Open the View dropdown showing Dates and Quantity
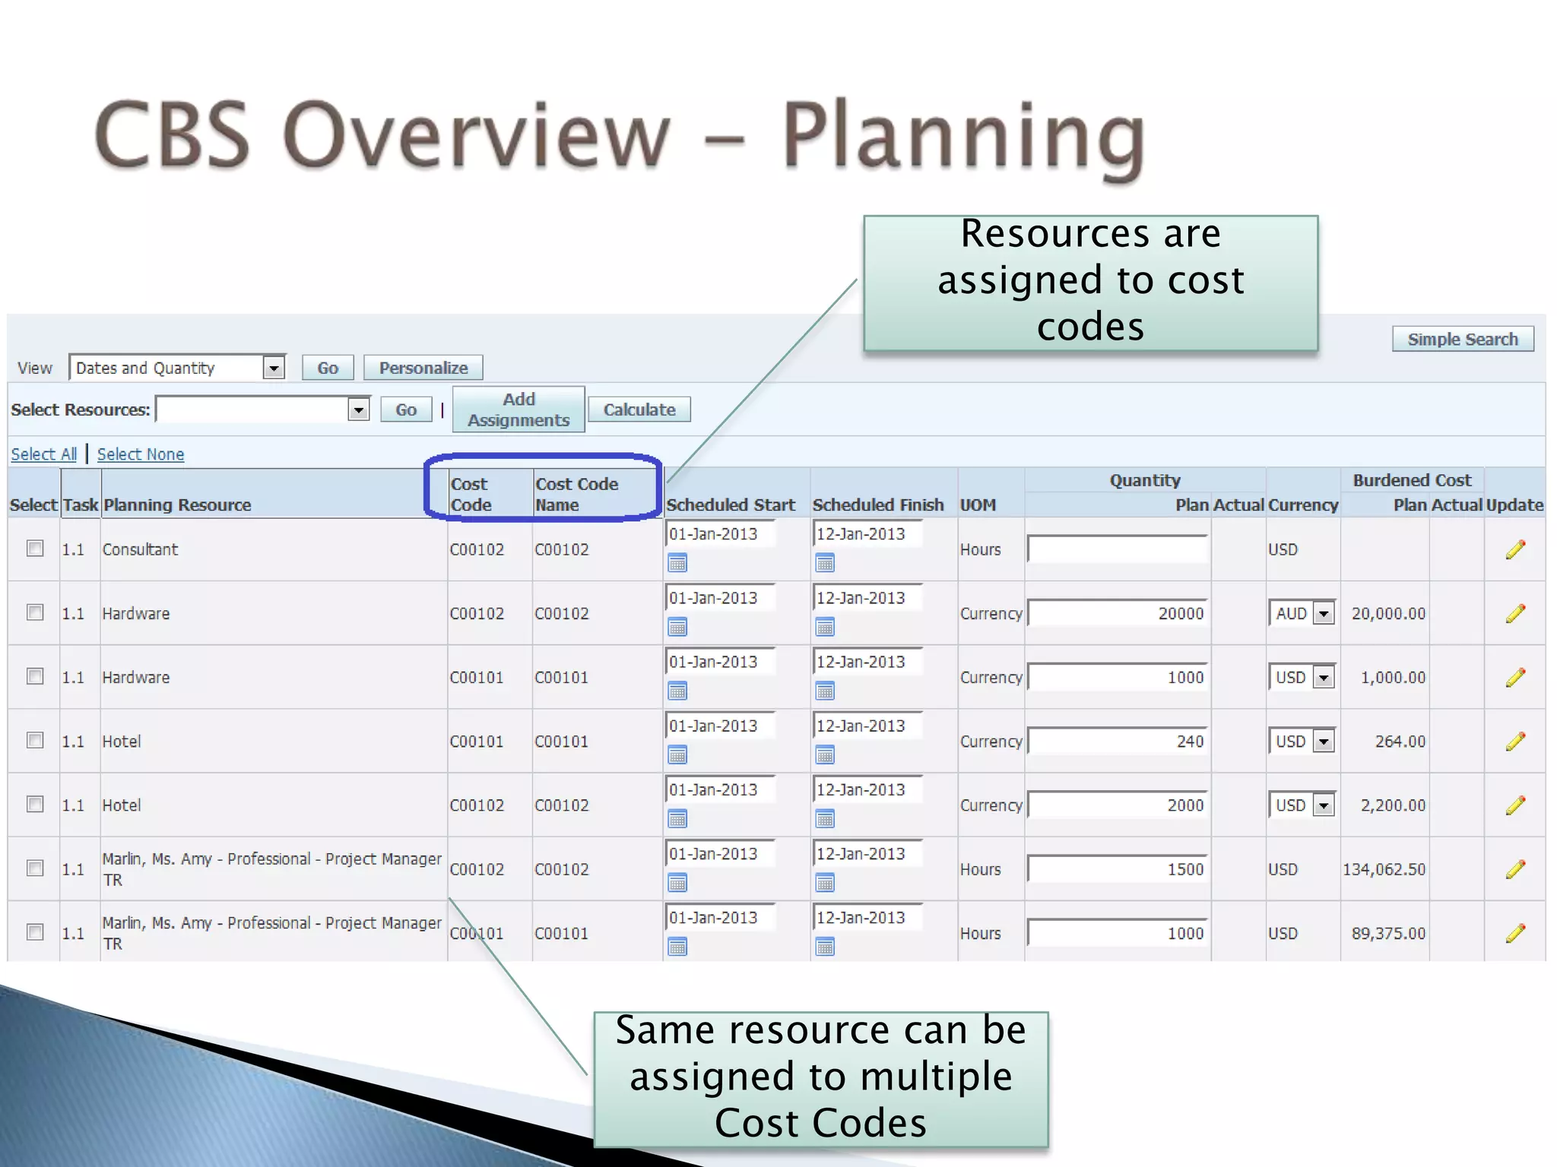This screenshot has width=1557, height=1167. tap(177, 368)
